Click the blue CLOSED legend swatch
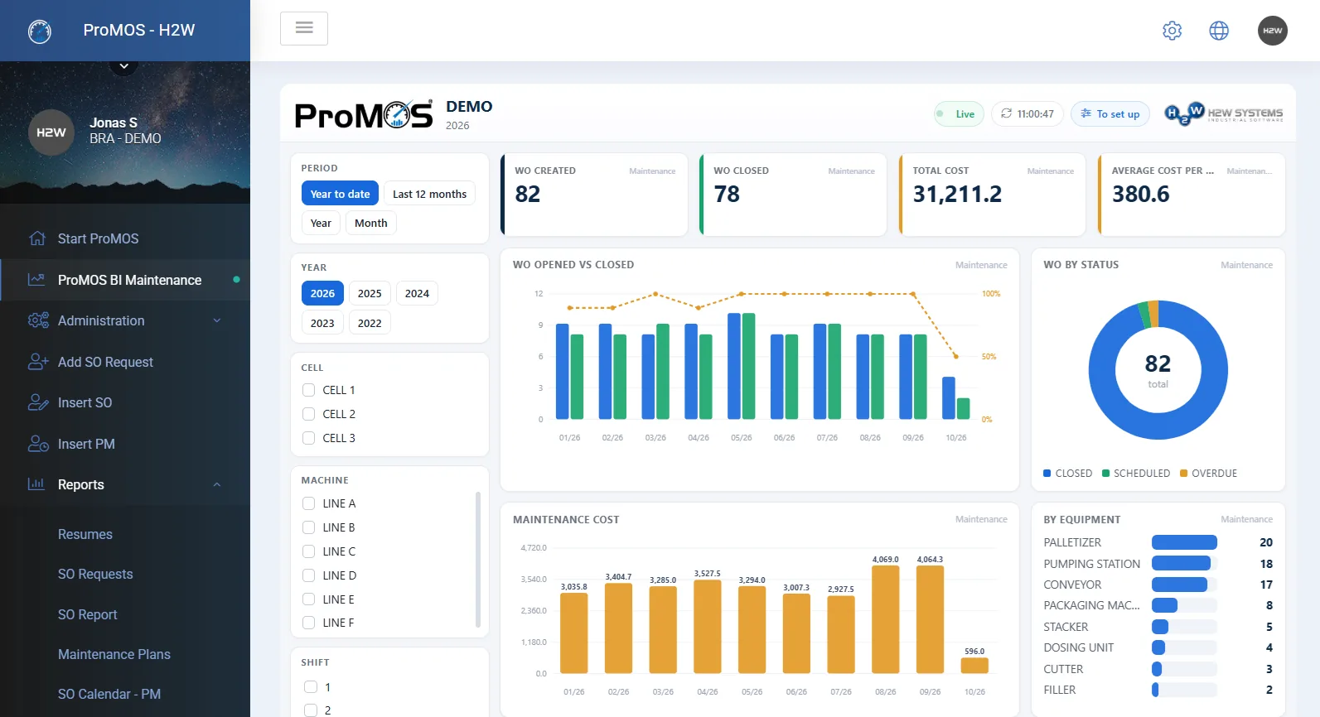 (1047, 474)
